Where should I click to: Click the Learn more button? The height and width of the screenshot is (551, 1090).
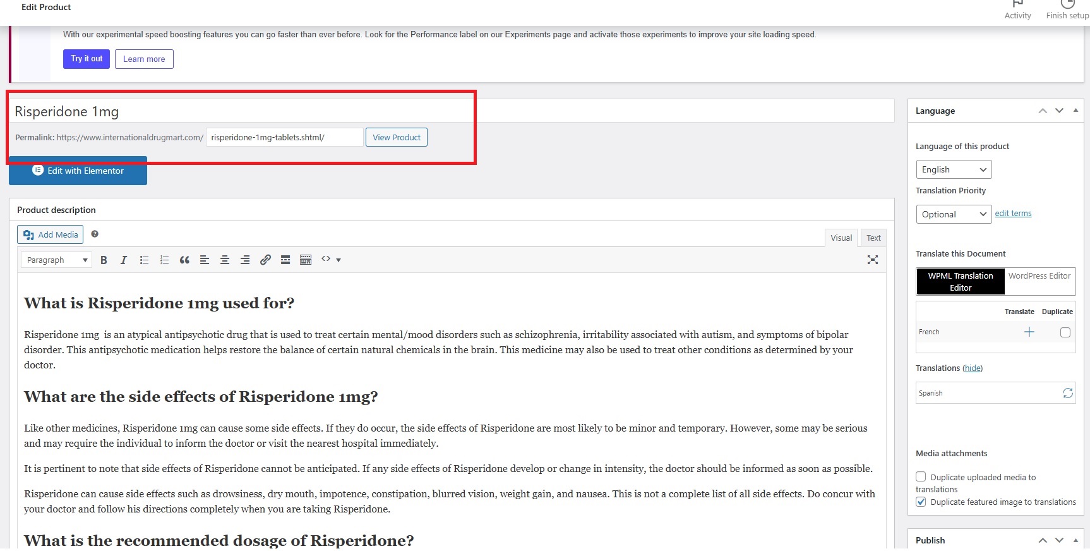click(x=144, y=59)
